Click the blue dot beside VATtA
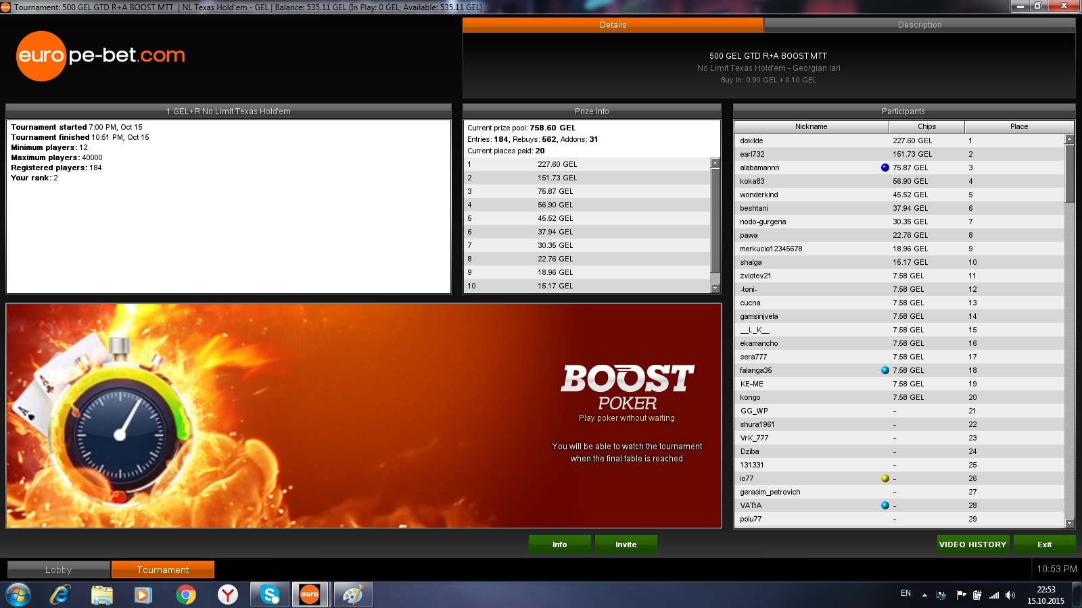The image size is (1082, 608). [x=885, y=505]
